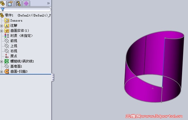Expand the panel tabs chevron arrows
The image size is (188, 120).
pos(48,3)
